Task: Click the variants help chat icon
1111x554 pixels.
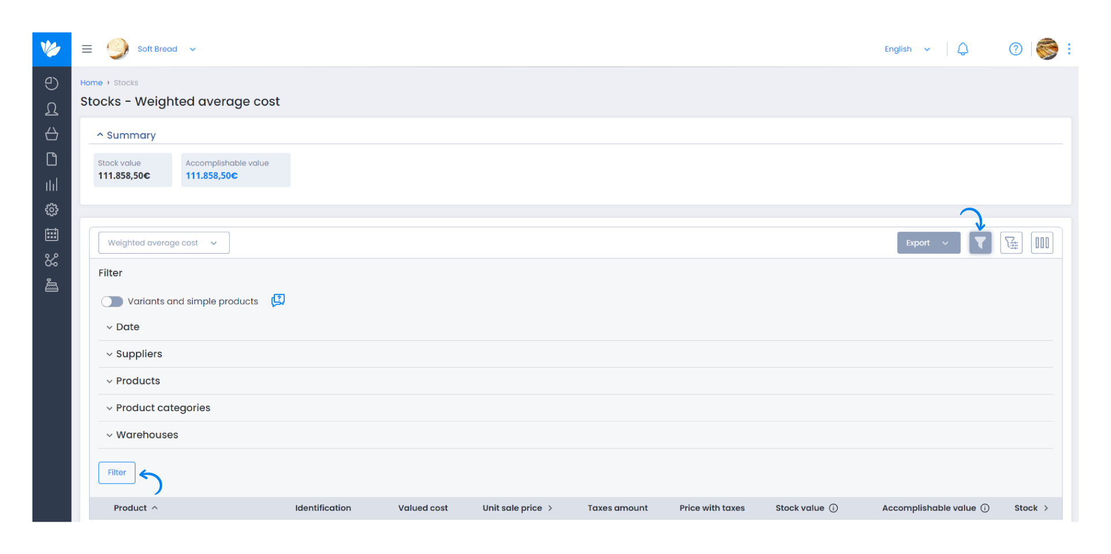Action: (x=278, y=300)
